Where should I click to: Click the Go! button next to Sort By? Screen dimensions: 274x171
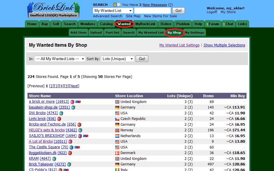[142, 59]
